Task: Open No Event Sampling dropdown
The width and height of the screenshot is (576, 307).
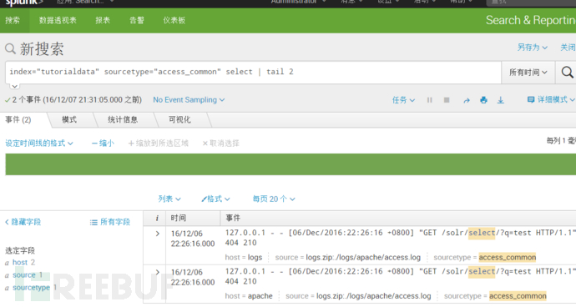Action: point(189,100)
